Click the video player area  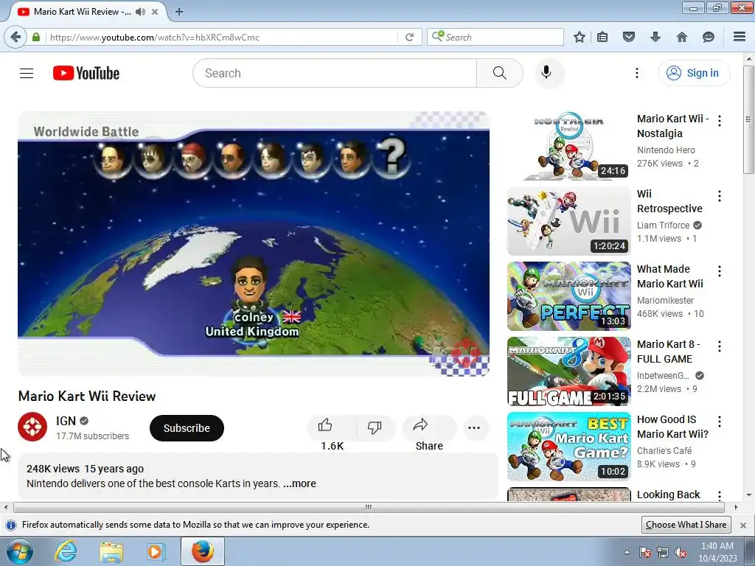(x=254, y=243)
